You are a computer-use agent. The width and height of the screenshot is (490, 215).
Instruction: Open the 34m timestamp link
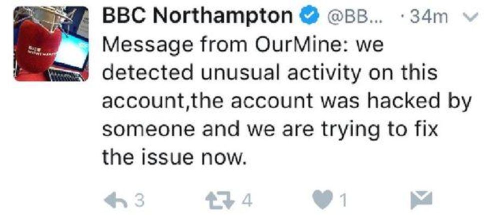point(428,17)
